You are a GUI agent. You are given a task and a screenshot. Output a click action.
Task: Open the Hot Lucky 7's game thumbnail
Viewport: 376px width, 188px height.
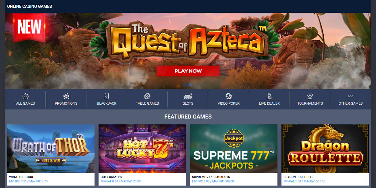142,149
